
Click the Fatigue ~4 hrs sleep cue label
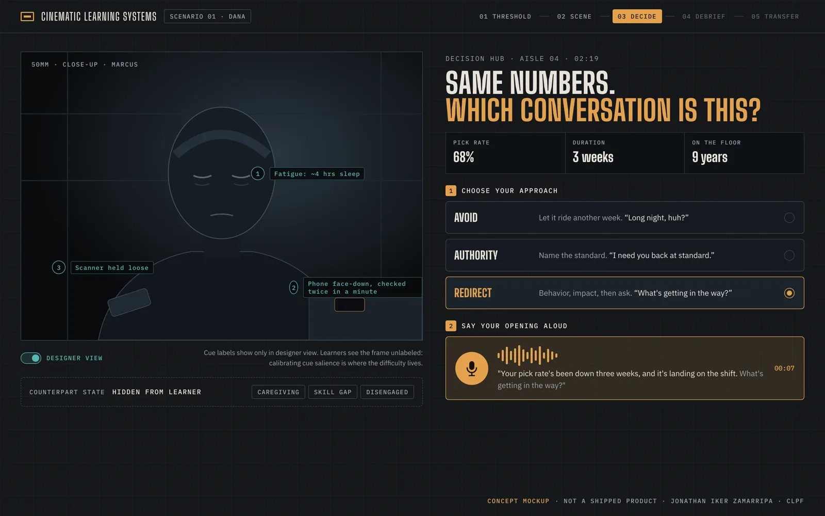(317, 174)
